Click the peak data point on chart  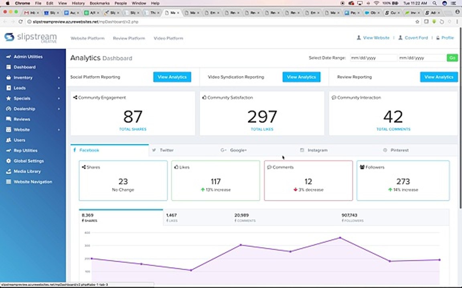pyautogui.click(x=340, y=238)
